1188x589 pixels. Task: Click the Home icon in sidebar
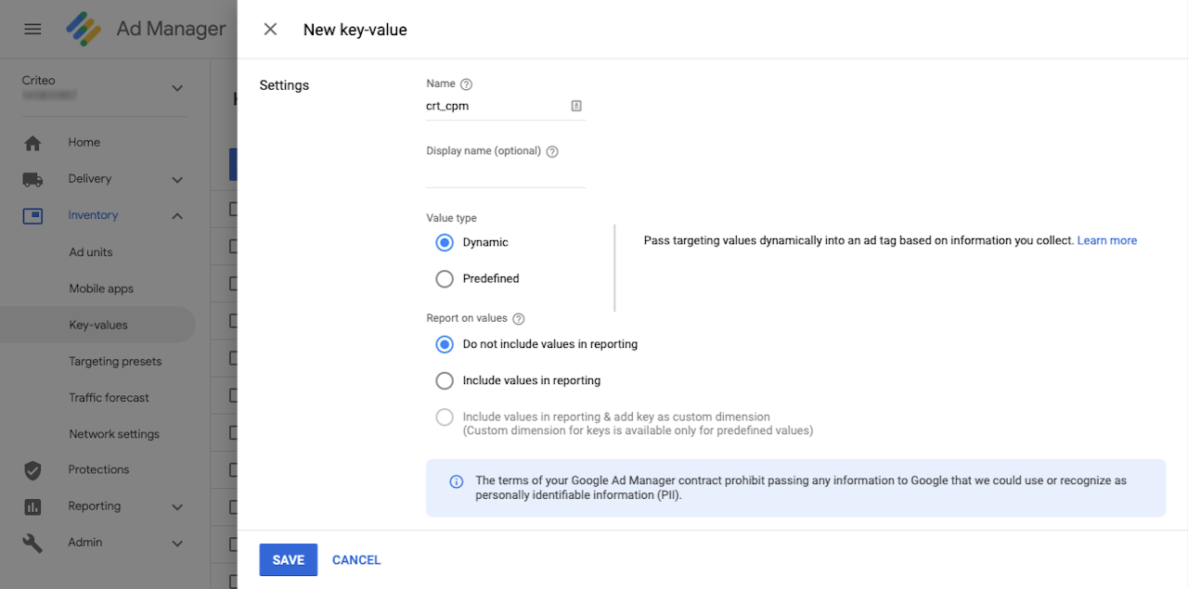32,143
